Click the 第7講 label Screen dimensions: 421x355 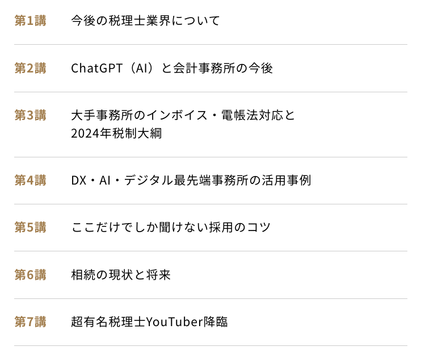point(30,322)
